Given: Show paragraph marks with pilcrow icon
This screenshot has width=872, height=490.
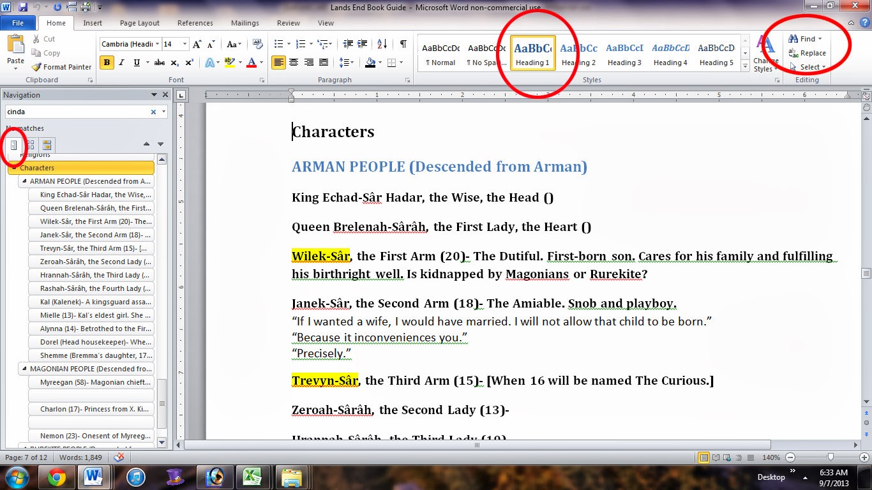Looking at the screenshot, I should tap(403, 44).
